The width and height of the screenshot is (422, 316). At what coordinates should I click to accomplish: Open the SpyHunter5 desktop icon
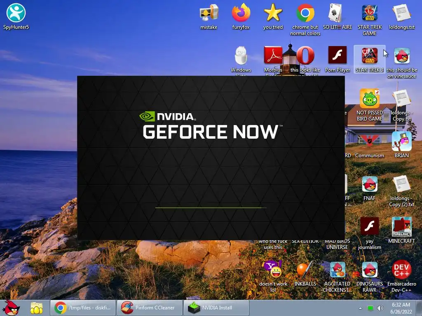[x=16, y=16]
